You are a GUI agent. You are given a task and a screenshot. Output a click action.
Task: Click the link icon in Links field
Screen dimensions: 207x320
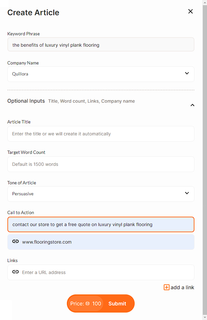[16, 272]
